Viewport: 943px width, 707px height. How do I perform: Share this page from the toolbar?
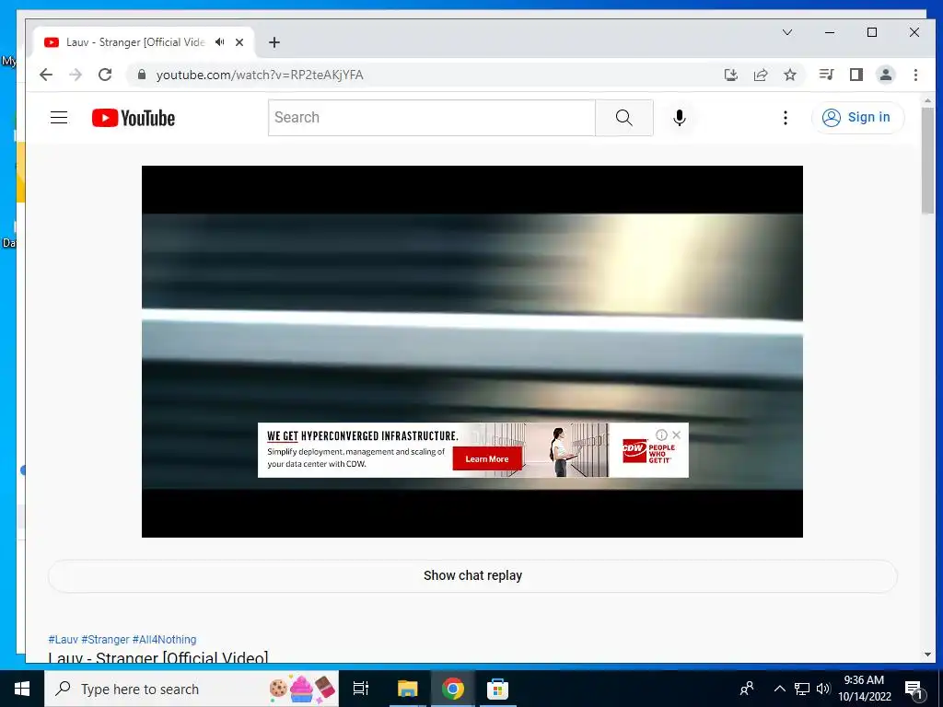tap(761, 75)
